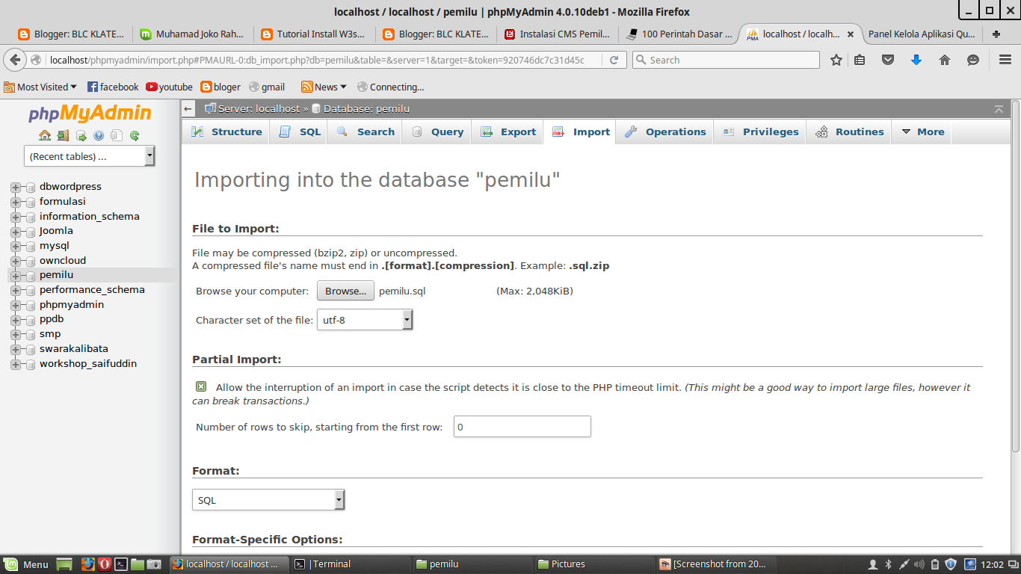
Task: Open the gmail bookmark link
Action: click(x=267, y=87)
